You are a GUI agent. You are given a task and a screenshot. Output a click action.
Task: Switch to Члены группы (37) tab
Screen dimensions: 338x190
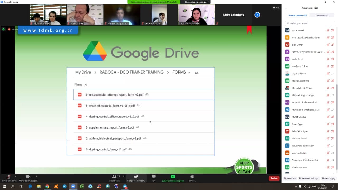click(x=298, y=15)
